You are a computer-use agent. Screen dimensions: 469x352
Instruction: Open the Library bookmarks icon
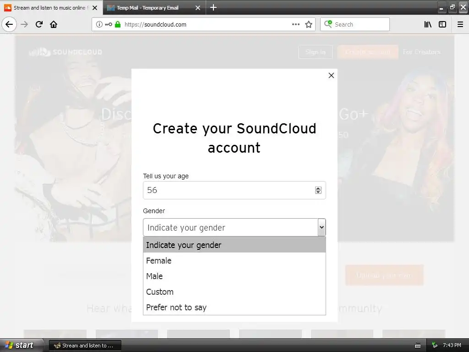pyautogui.click(x=428, y=24)
